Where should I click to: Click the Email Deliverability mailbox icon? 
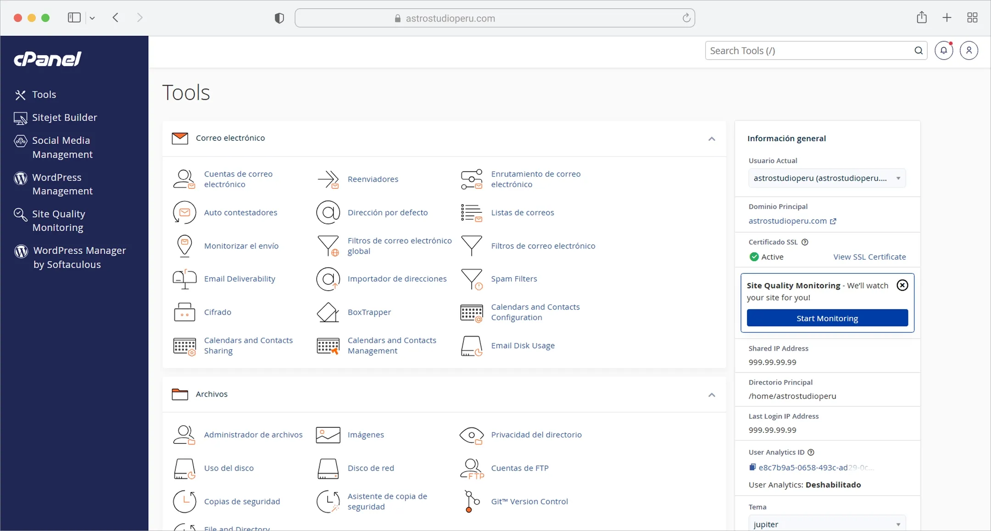point(184,279)
